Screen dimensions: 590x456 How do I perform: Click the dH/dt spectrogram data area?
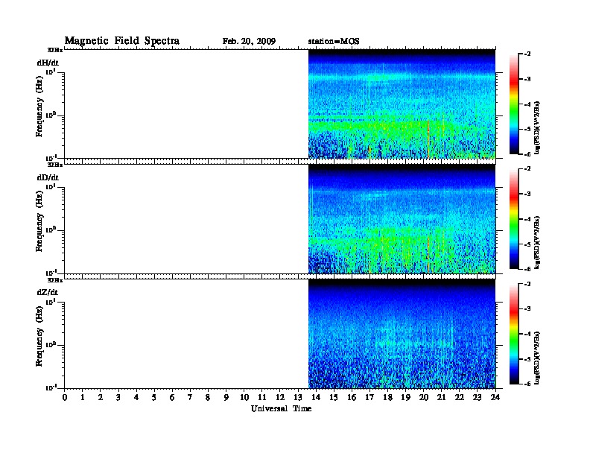coord(402,104)
